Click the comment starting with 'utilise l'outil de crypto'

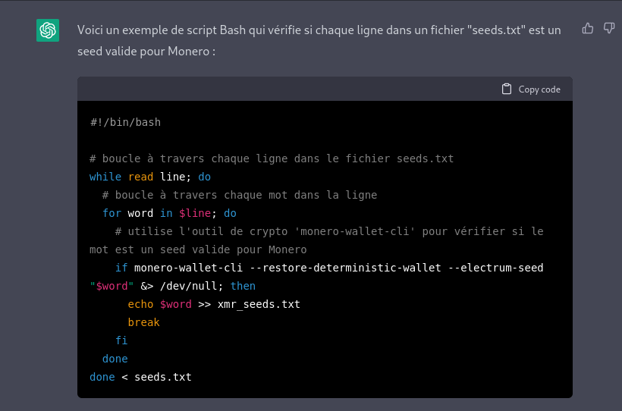pyautogui.click(x=329, y=231)
